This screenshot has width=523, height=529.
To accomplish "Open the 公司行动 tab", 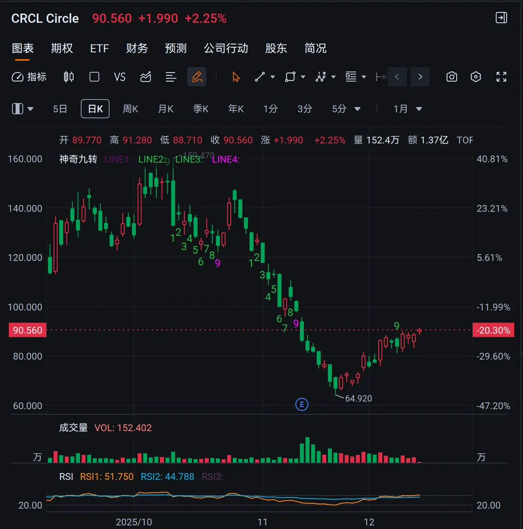I will point(226,48).
